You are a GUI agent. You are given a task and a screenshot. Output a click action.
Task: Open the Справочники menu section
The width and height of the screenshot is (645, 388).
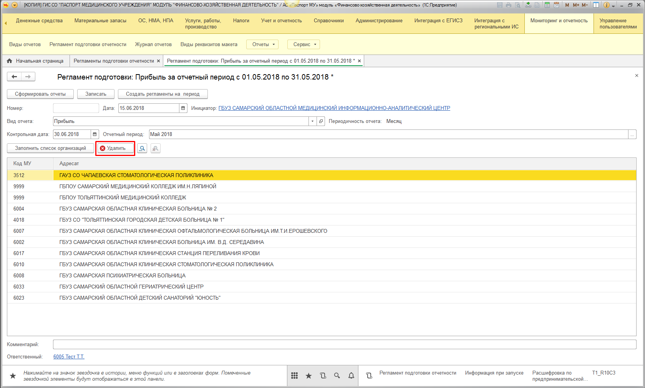(328, 21)
